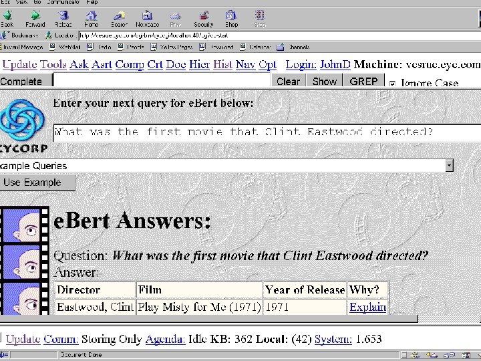481x361 pixels.
Task: Click the Clear button
Action: [288, 81]
